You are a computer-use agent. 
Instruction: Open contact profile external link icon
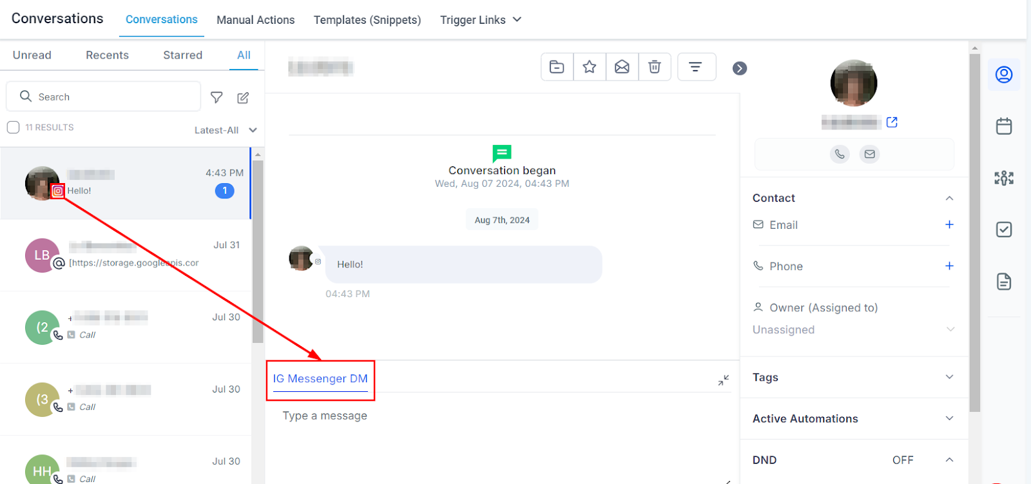[x=892, y=122]
